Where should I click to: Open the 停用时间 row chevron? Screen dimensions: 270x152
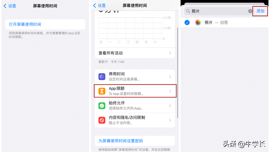click(x=170, y=76)
